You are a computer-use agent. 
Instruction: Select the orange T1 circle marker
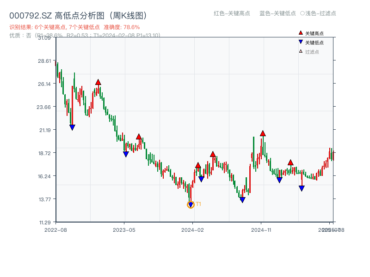coord(191,205)
